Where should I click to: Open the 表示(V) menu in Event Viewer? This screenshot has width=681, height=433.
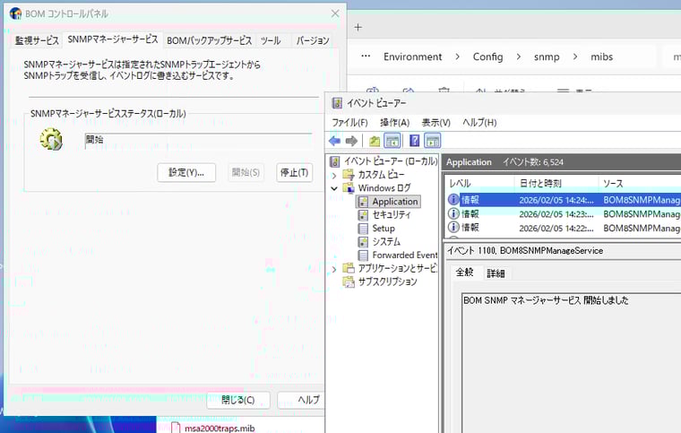pyautogui.click(x=436, y=123)
